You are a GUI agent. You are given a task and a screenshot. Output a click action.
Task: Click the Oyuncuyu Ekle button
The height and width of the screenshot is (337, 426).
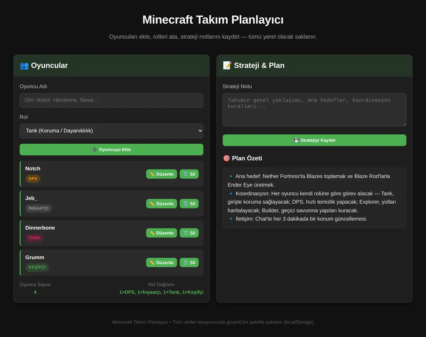click(x=111, y=150)
